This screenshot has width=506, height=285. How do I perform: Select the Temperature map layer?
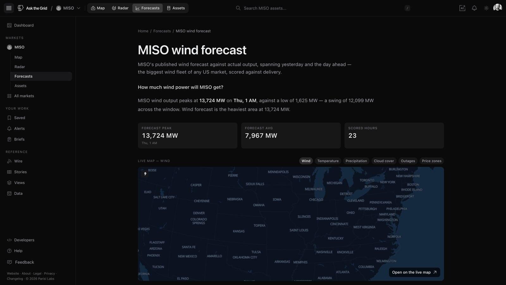click(x=328, y=161)
